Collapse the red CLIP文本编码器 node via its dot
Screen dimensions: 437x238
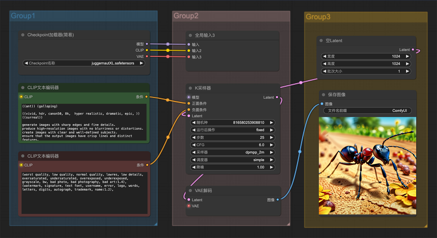click(23, 156)
